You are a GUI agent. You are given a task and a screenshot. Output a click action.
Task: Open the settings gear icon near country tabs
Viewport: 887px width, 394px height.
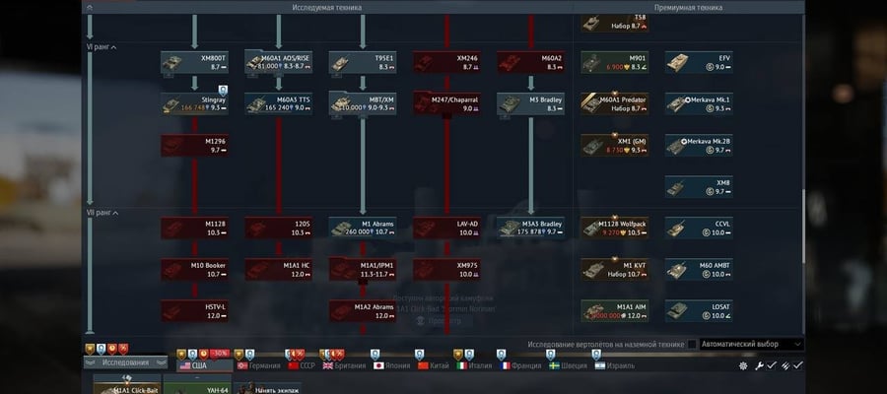pyautogui.click(x=743, y=365)
